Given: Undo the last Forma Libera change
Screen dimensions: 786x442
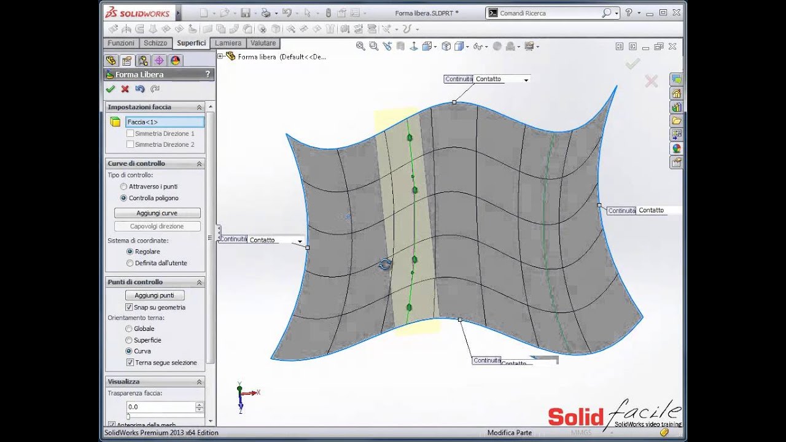Looking at the screenshot, I should (140, 89).
